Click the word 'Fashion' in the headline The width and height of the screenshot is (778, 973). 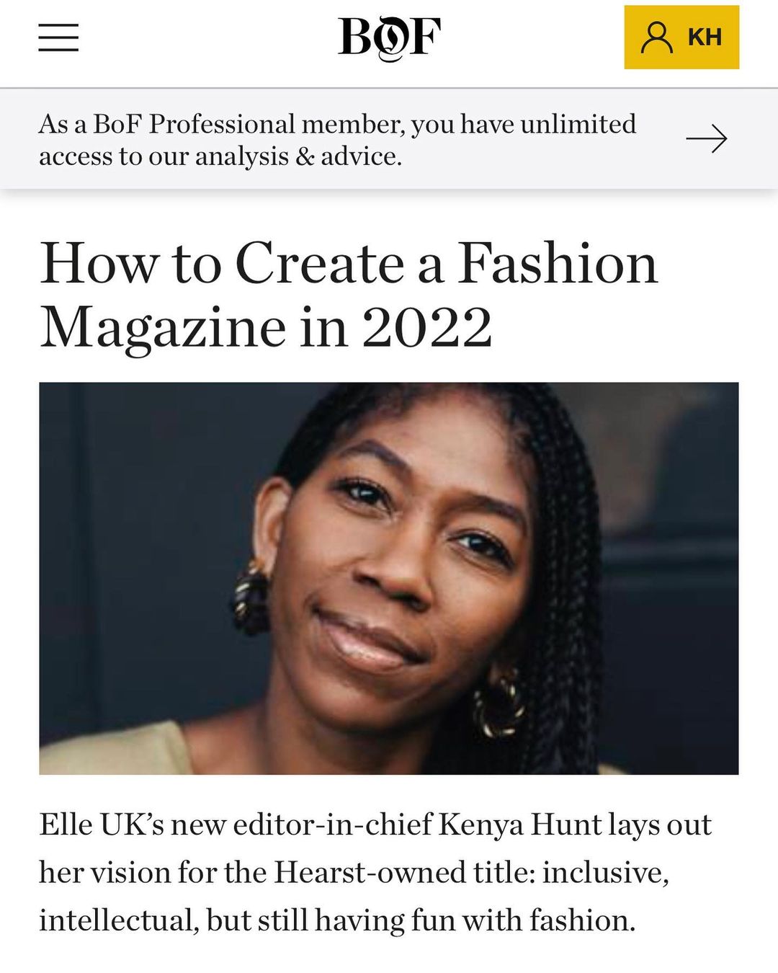coord(558,263)
